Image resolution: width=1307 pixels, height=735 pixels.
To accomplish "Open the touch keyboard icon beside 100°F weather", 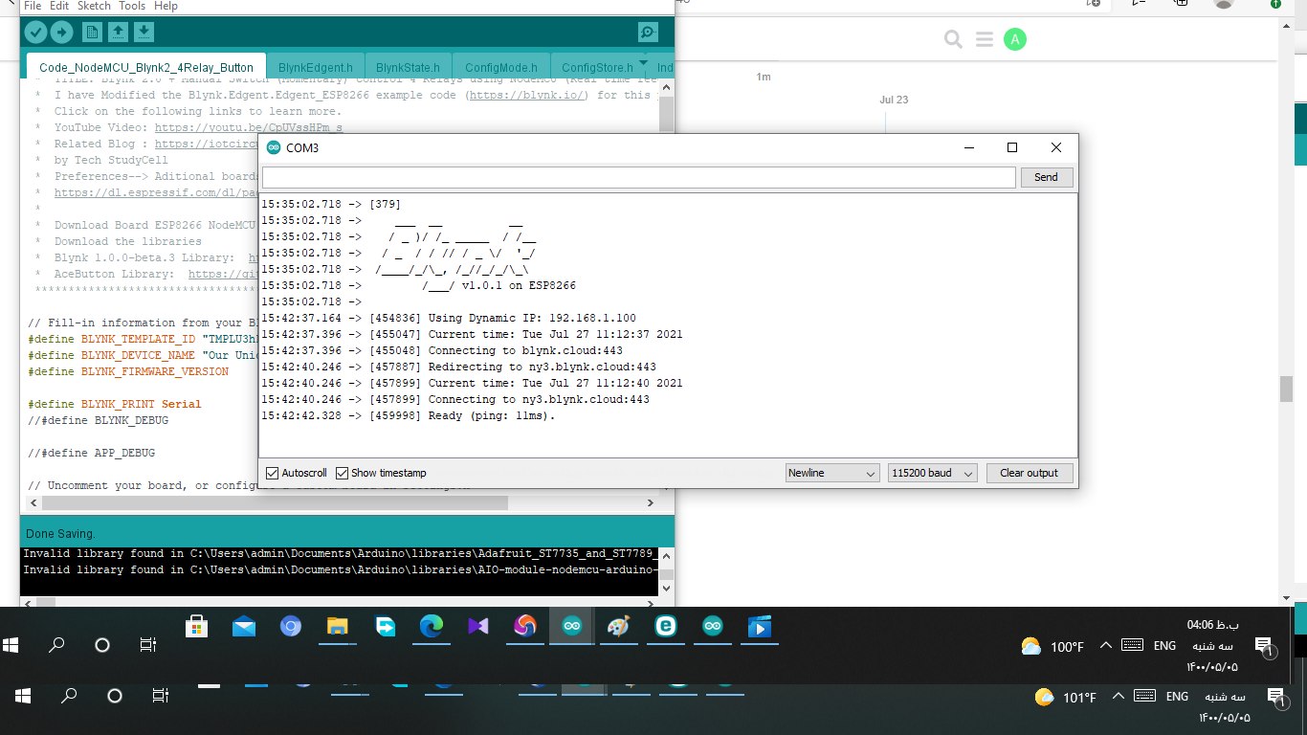I will [1133, 645].
